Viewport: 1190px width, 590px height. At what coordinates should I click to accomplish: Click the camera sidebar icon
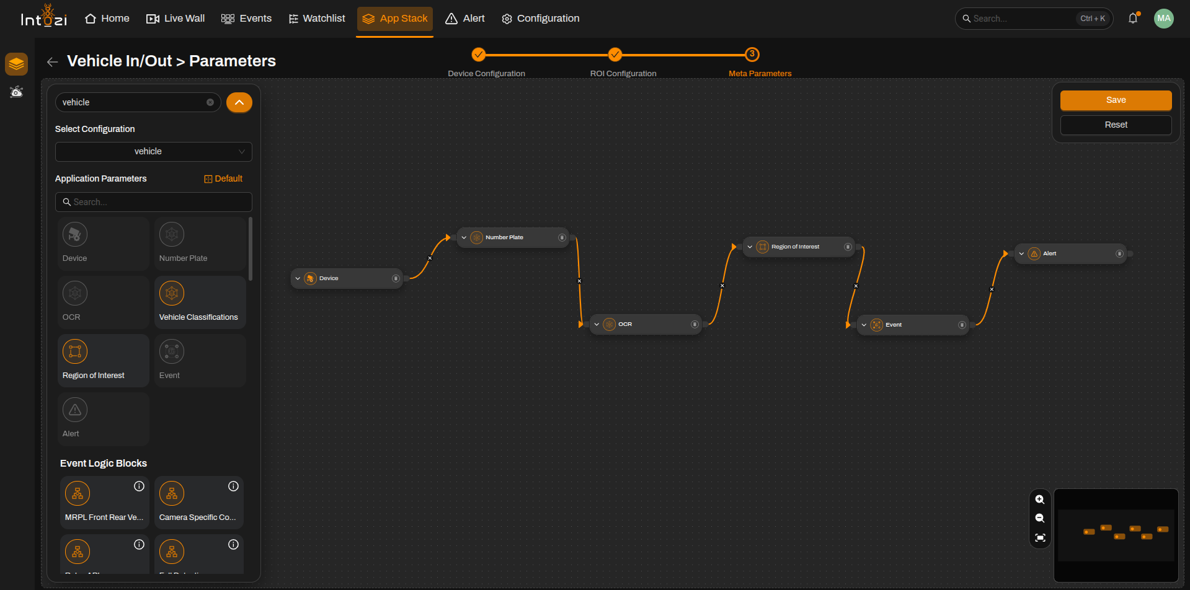[17, 92]
